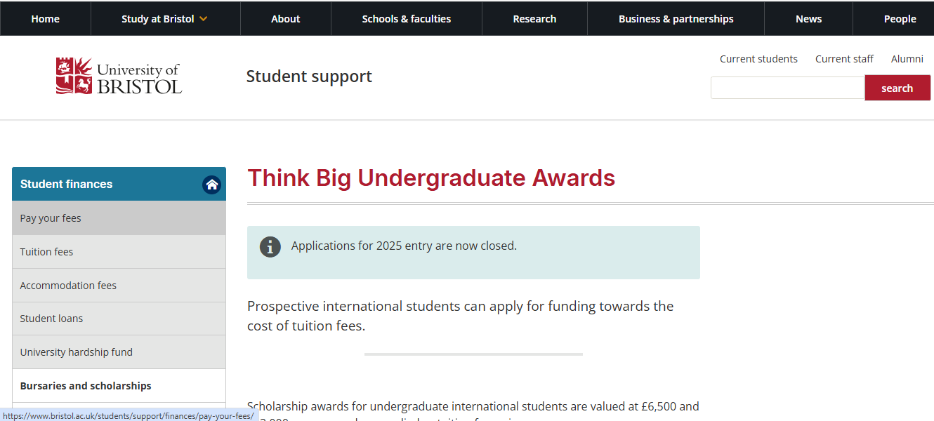Open Schools & faculties in top navigation

[407, 19]
